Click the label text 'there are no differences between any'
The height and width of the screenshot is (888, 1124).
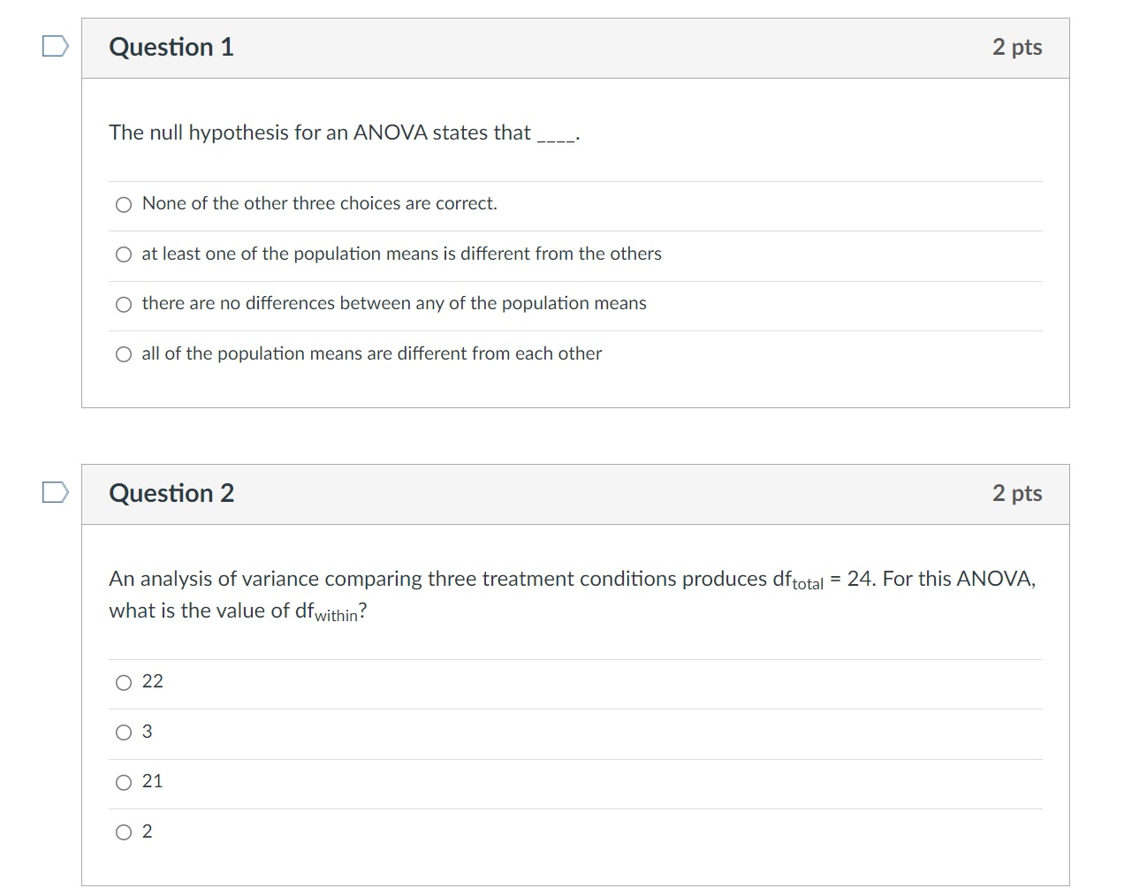click(394, 303)
